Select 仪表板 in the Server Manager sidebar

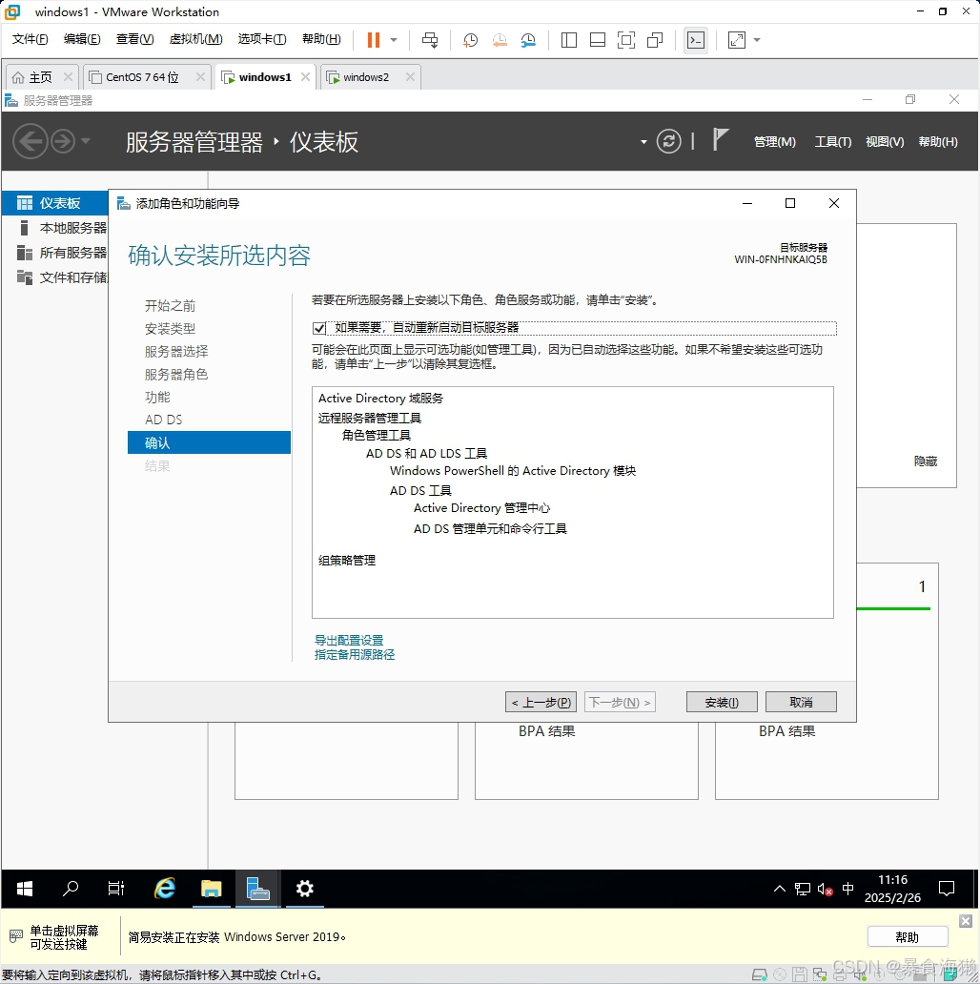[x=55, y=203]
